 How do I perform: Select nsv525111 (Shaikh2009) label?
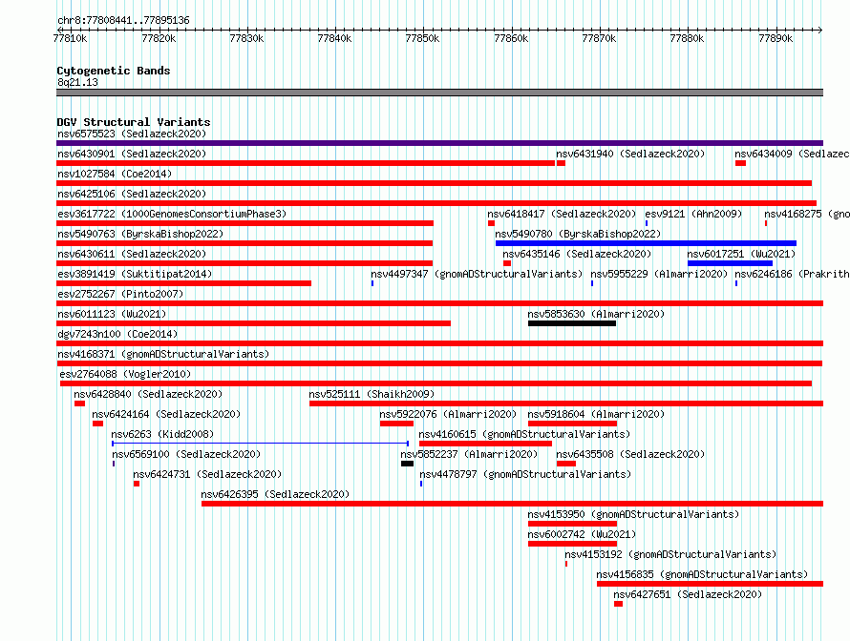tap(372, 394)
